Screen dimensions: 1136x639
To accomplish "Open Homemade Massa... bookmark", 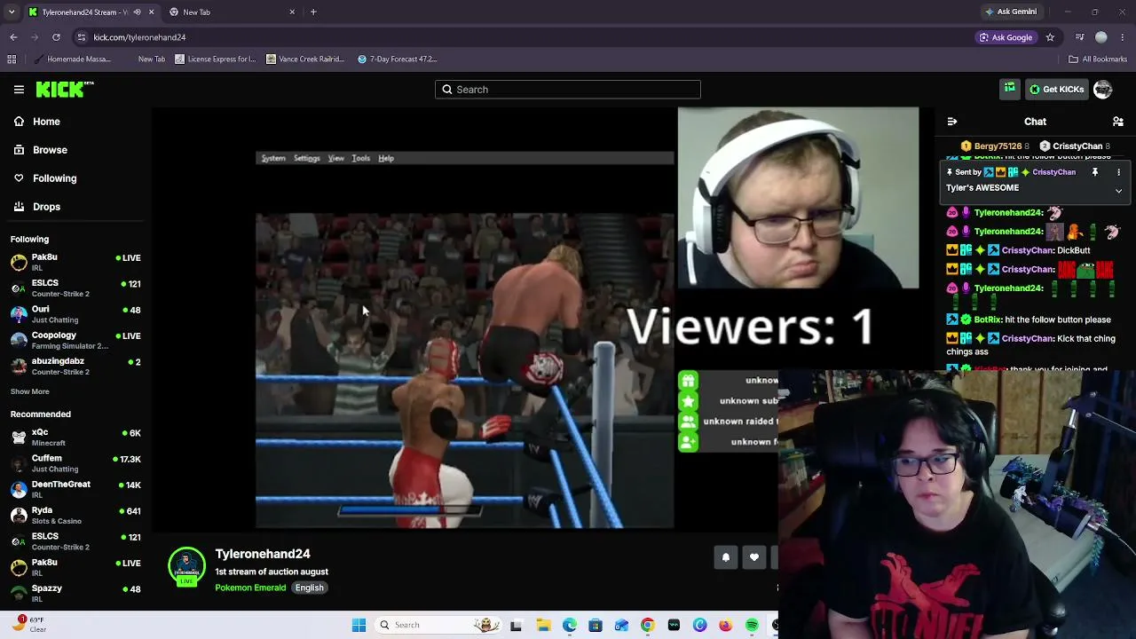I will pyautogui.click(x=71, y=59).
